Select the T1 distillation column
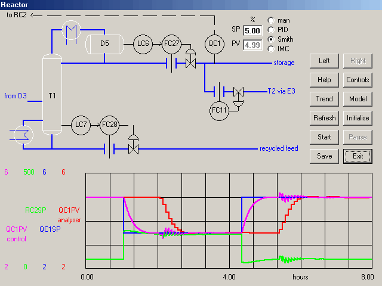The height and width of the screenshot is (286, 382). click(x=52, y=95)
